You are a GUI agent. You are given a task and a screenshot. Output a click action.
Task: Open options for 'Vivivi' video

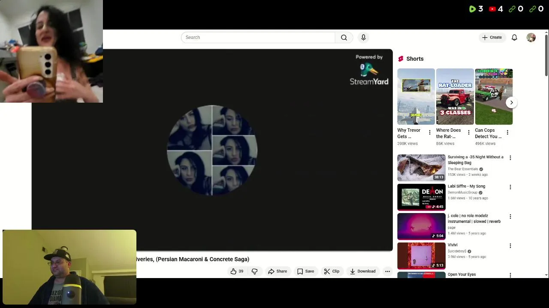click(x=510, y=246)
